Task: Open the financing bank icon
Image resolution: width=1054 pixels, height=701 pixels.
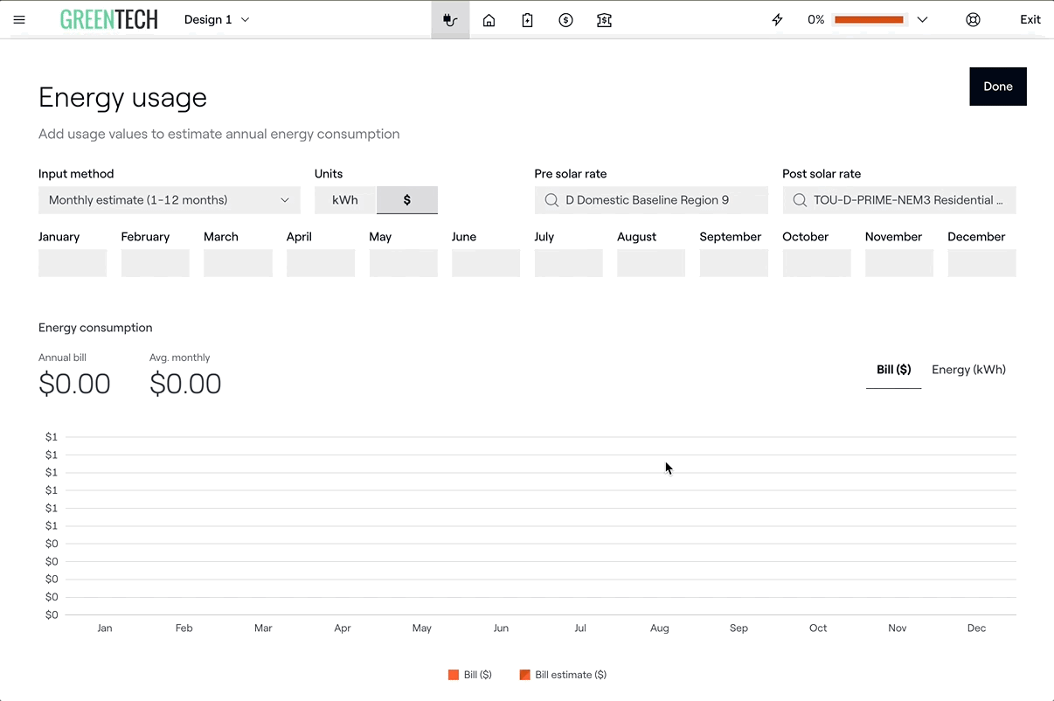Action: (x=604, y=19)
